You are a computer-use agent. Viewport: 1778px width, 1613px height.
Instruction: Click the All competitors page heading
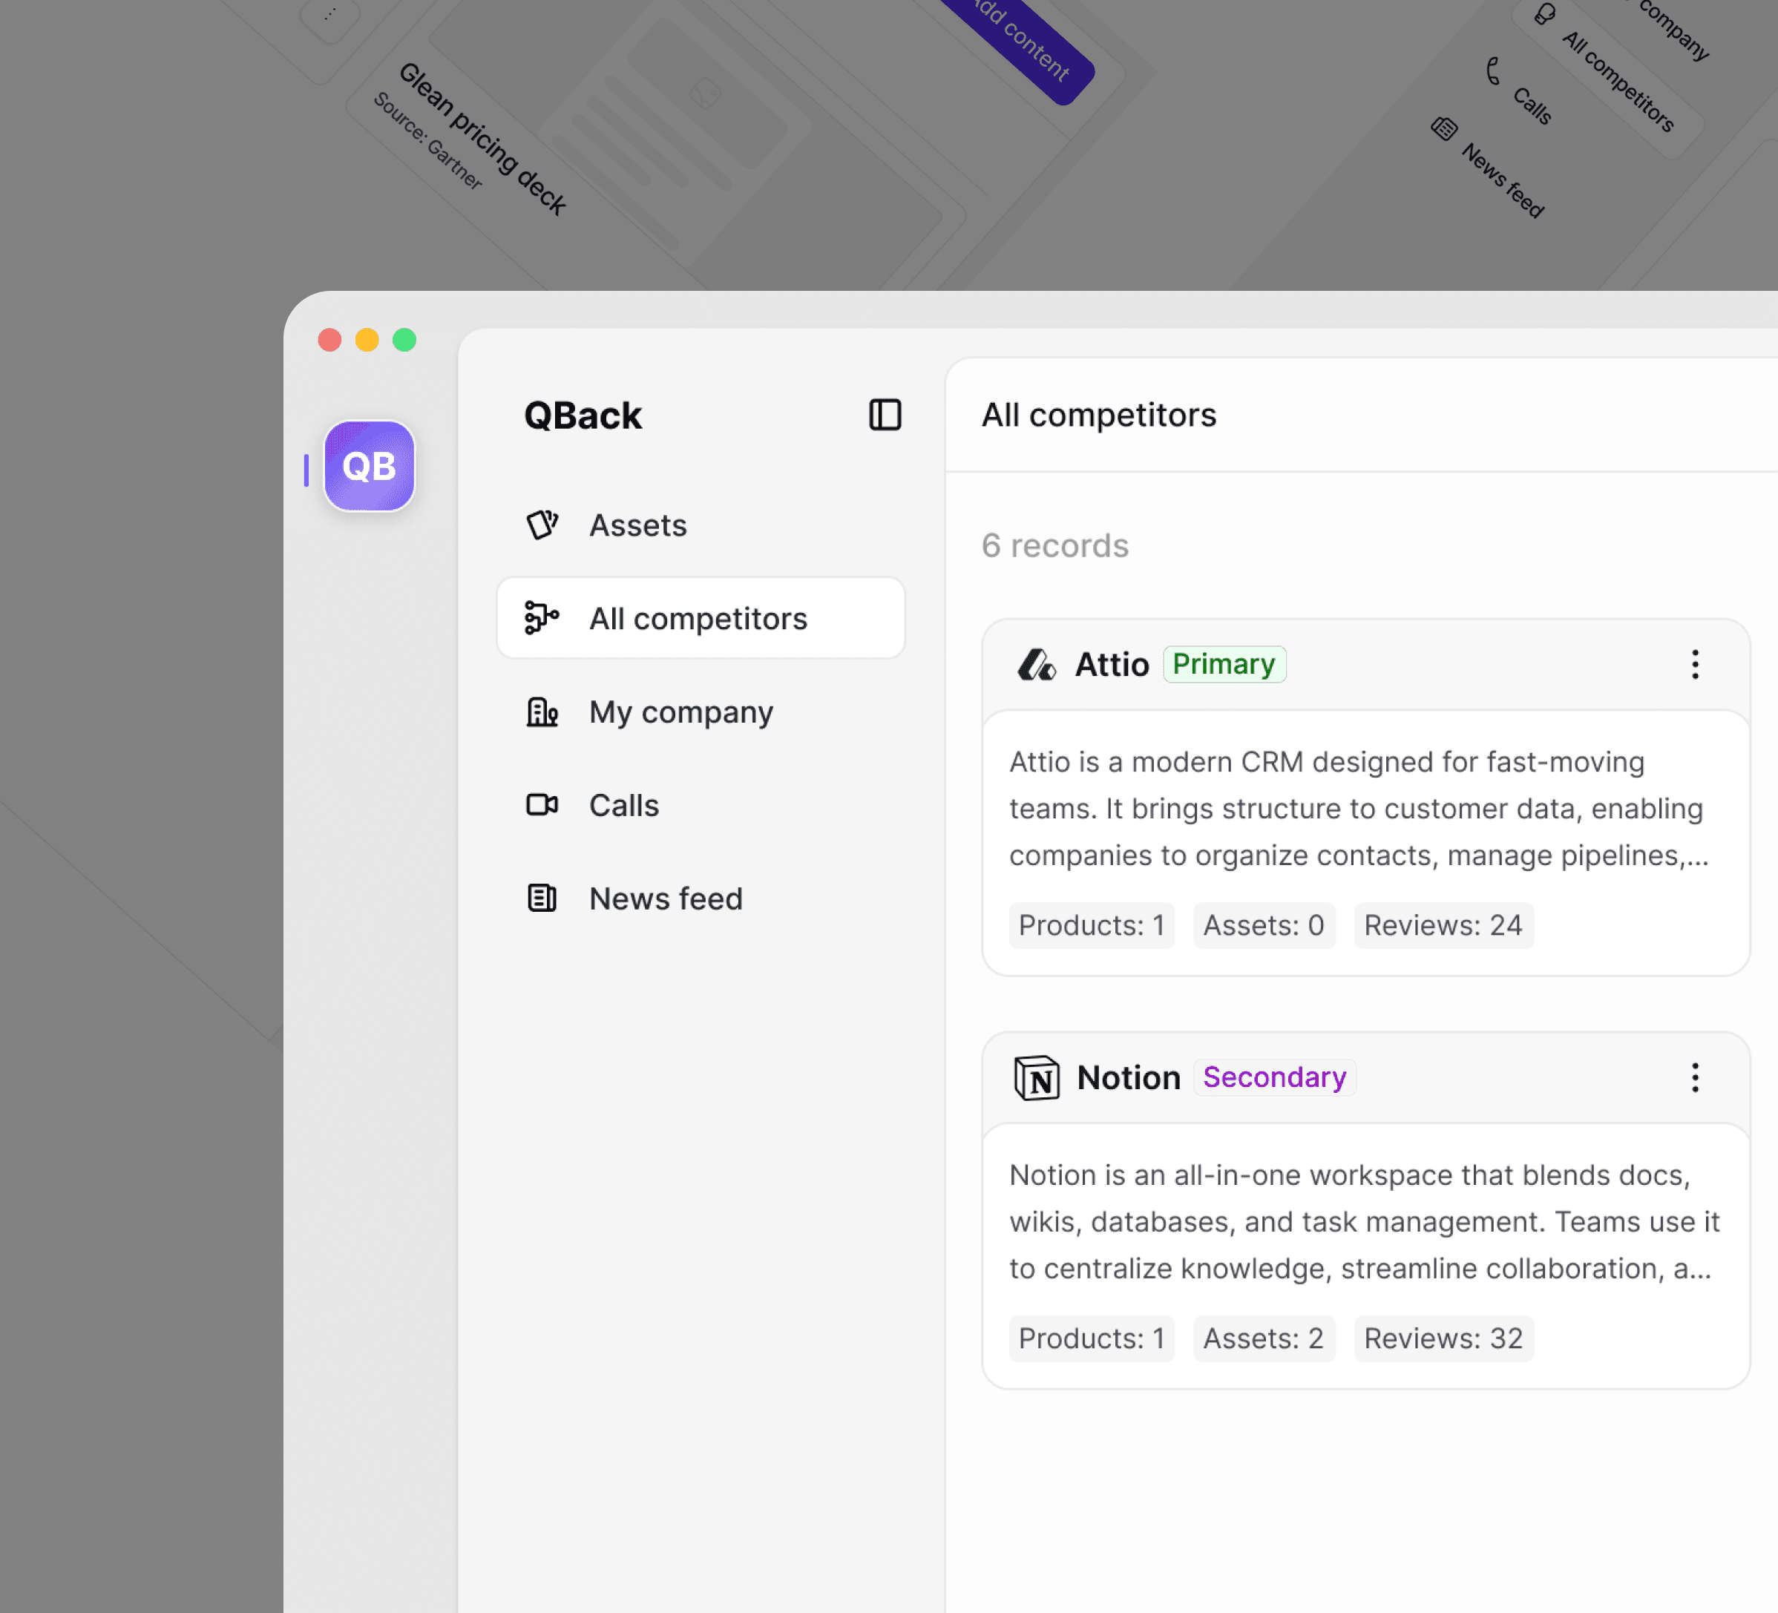point(1099,415)
